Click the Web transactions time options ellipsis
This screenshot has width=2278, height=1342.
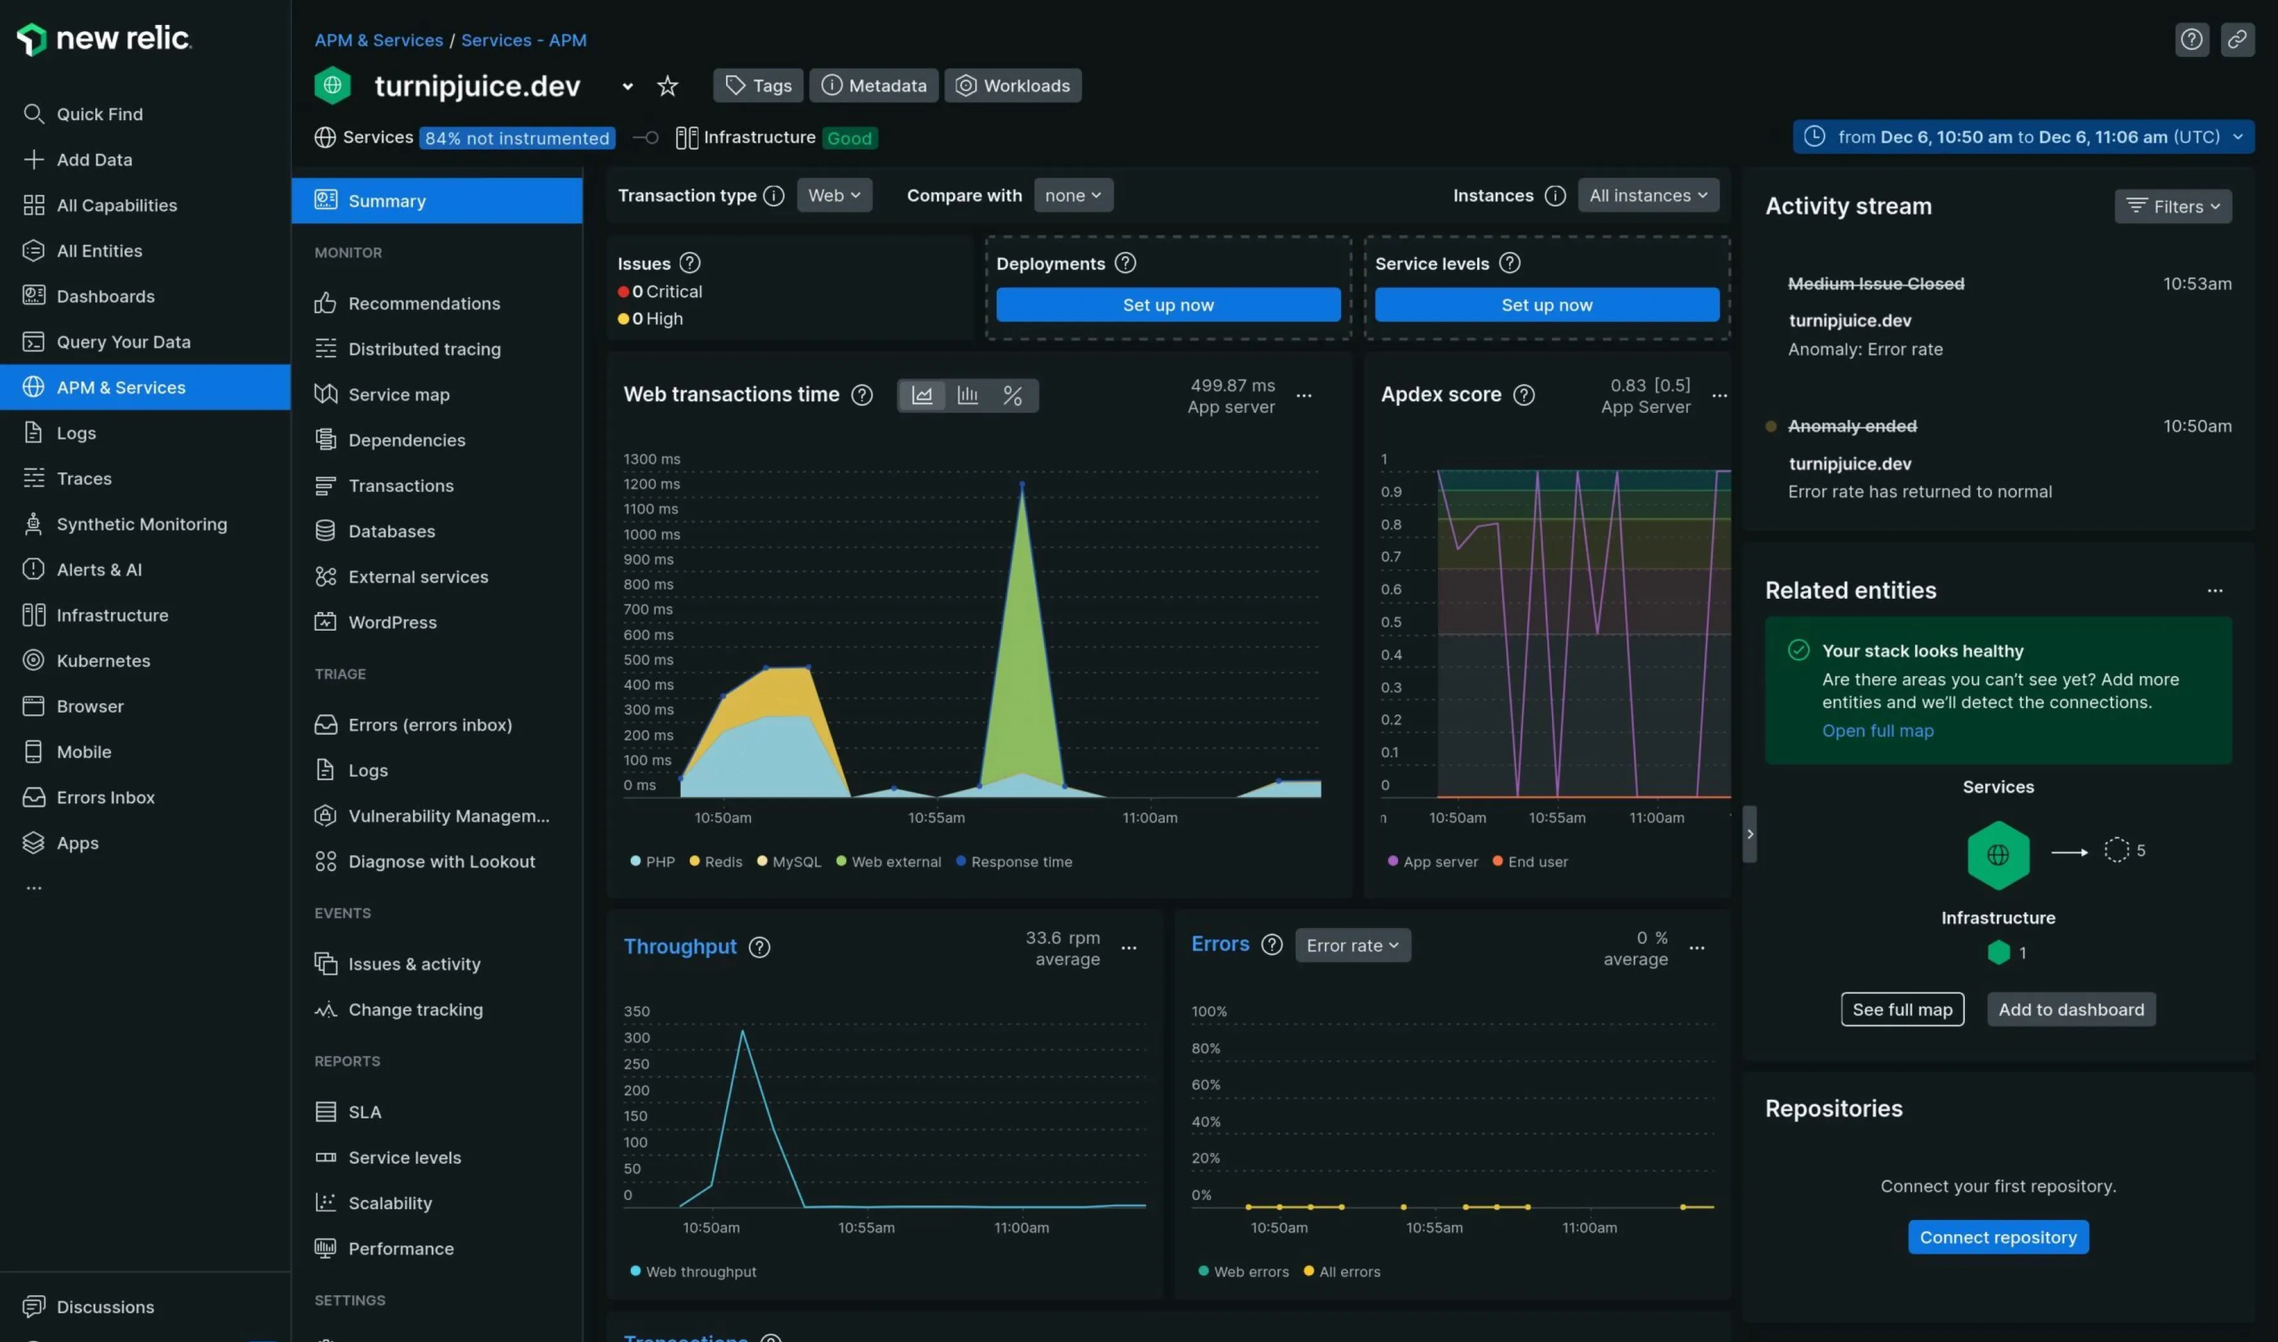(1303, 395)
